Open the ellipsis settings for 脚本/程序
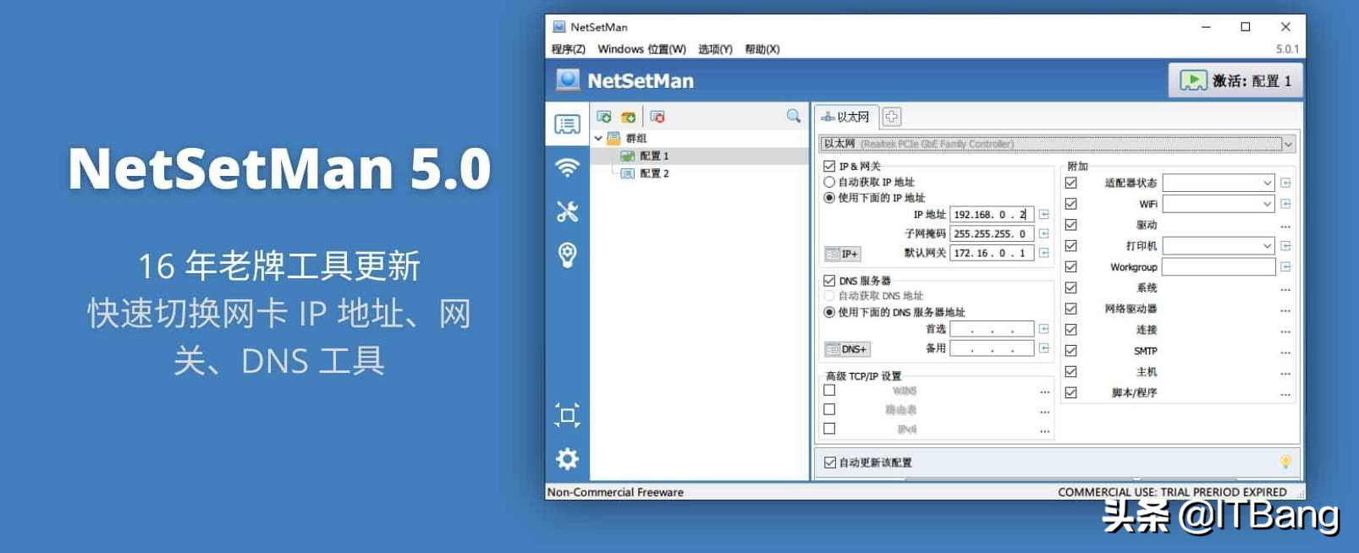 point(1285,395)
